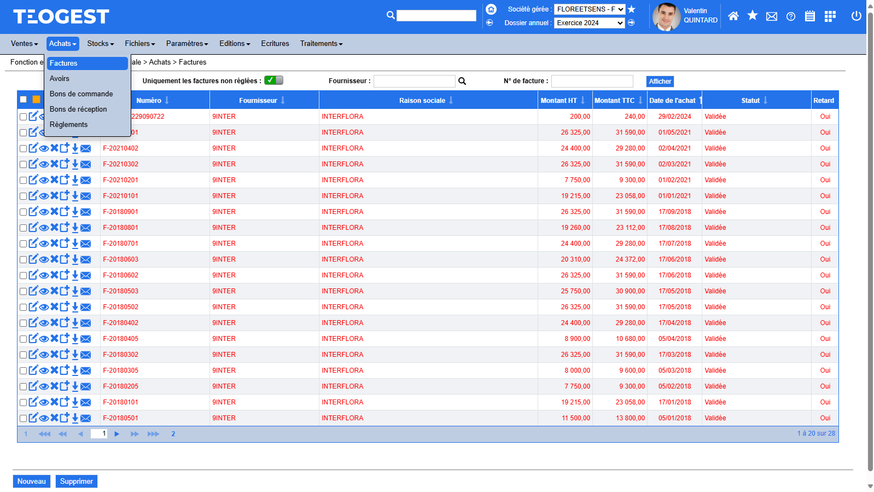Click the home icon in top bar
874x492 pixels.
point(733,16)
